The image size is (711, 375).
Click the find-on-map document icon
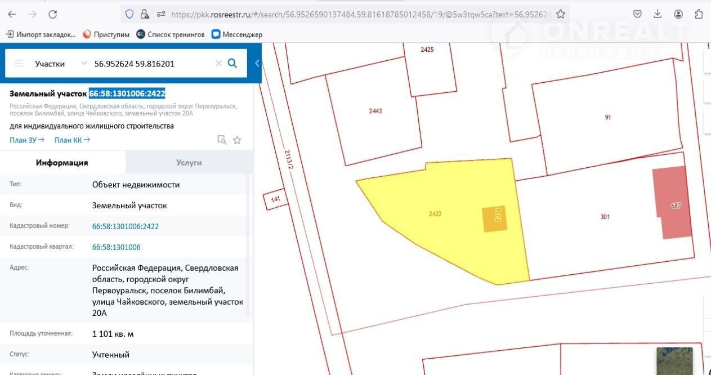point(222,140)
